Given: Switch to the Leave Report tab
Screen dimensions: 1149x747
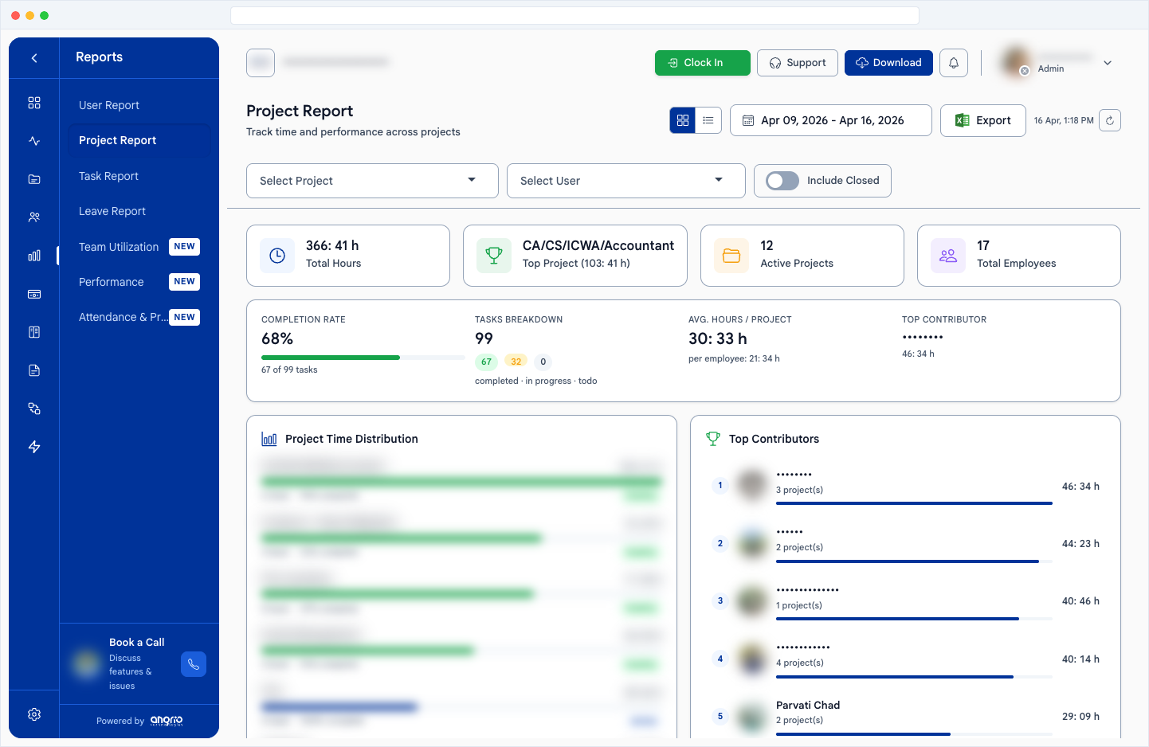Looking at the screenshot, I should 112,211.
